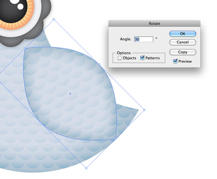Confirm rotation with the OK button
217x179 pixels.
183,34
